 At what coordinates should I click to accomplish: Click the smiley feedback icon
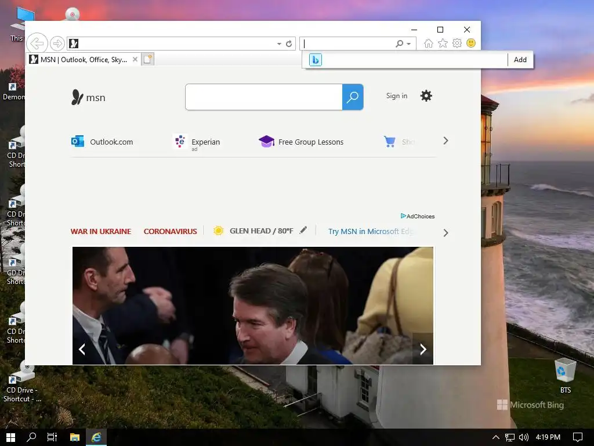(471, 43)
